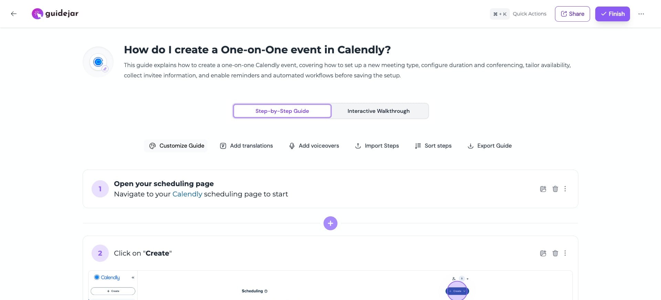The height and width of the screenshot is (300, 661).
Task: Open Customize Guide options
Action: 176,146
